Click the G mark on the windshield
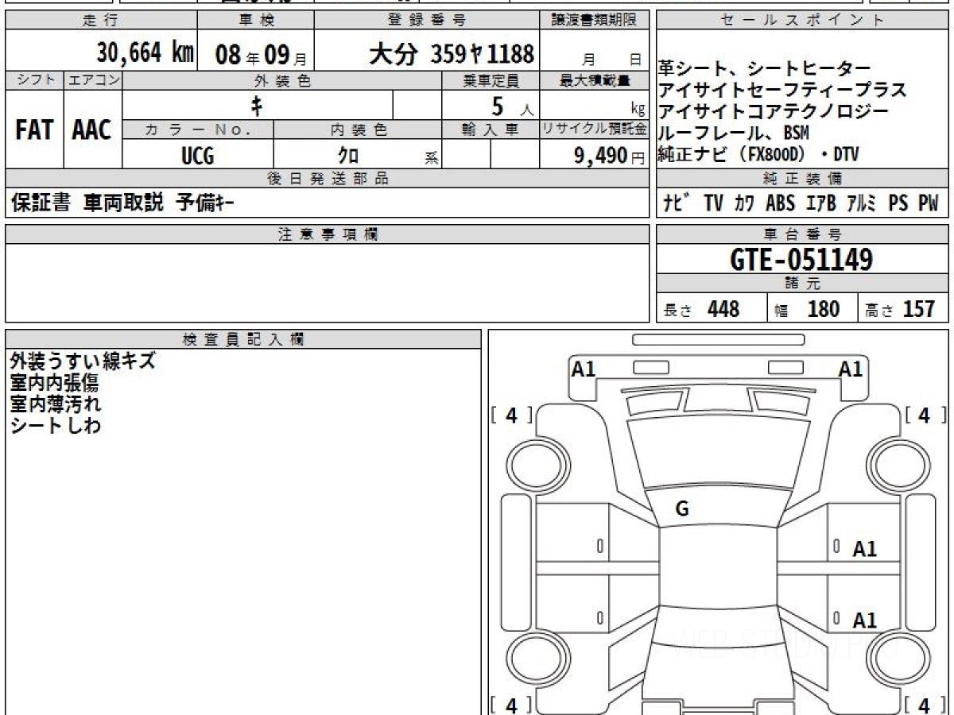 (x=681, y=509)
